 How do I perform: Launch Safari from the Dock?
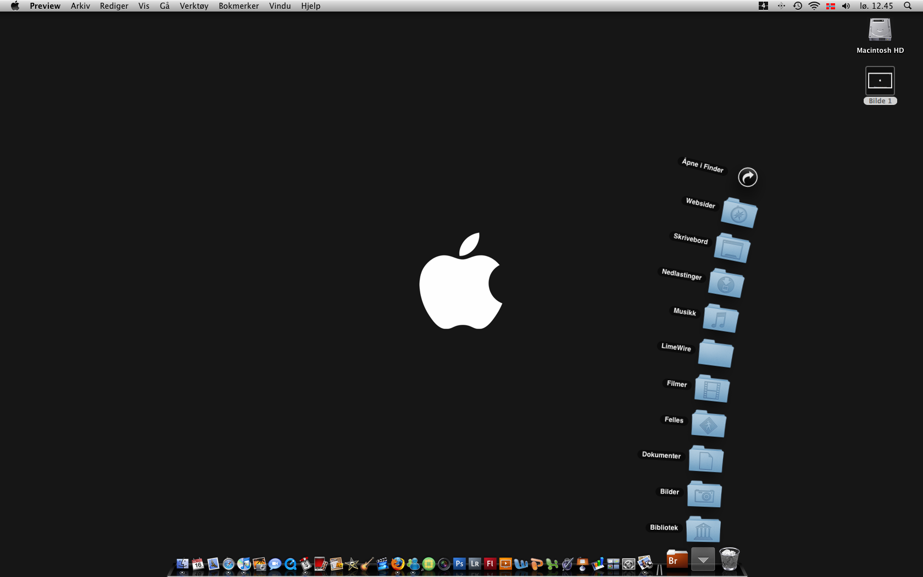click(x=229, y=564)
